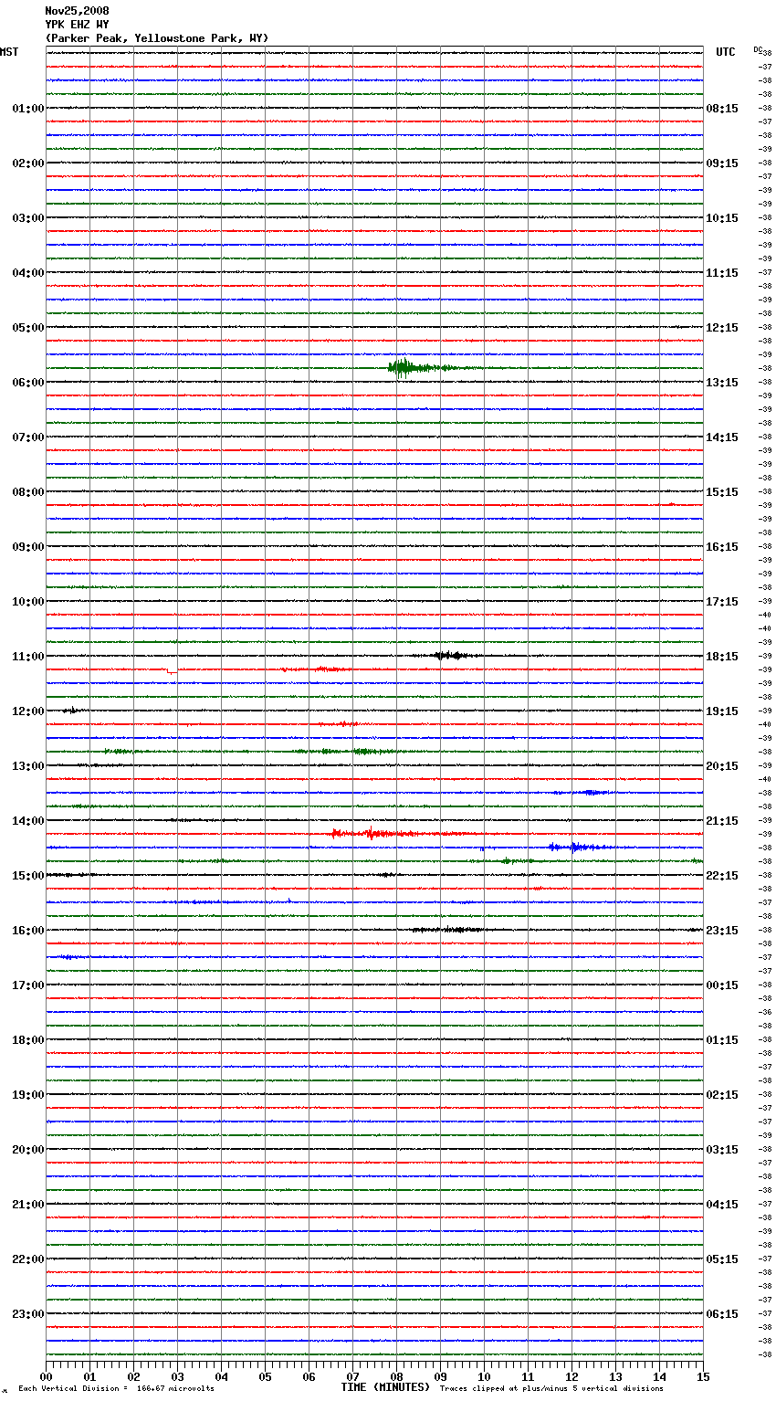This screenshot has height=1401, width=776.
Task: Click the 17:15 UTC time label
Action: click(x=722, y=602)
